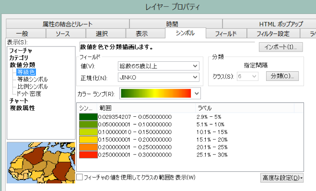This screenshot has width=316, height=191.
Task: Open the クラス(S) count dropdown
Action: [x=247, y=76]
